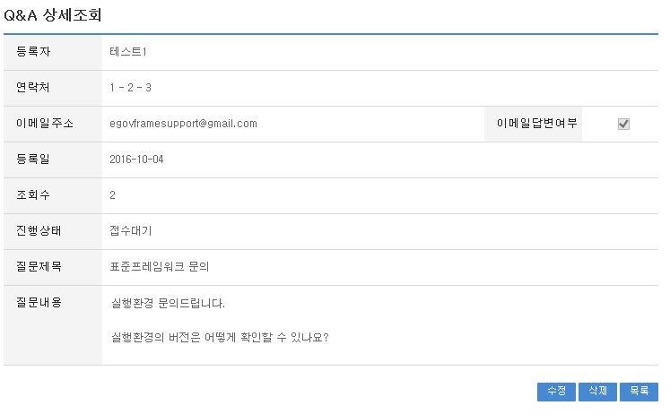Click the 등록자 field label
This screenshot has width=670, height=414.
coord(34,52)
